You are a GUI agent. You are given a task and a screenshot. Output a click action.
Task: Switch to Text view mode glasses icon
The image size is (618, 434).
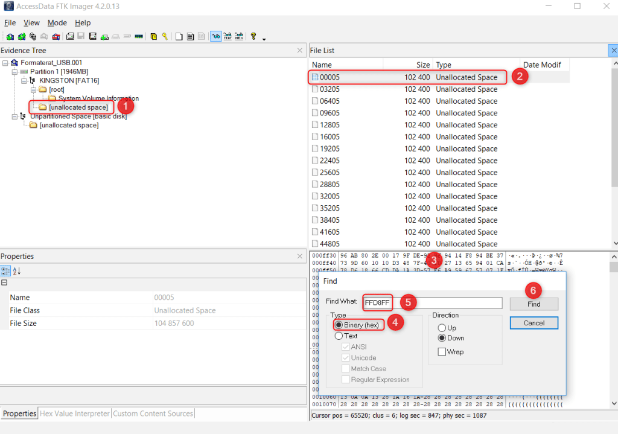click(228, 37)
